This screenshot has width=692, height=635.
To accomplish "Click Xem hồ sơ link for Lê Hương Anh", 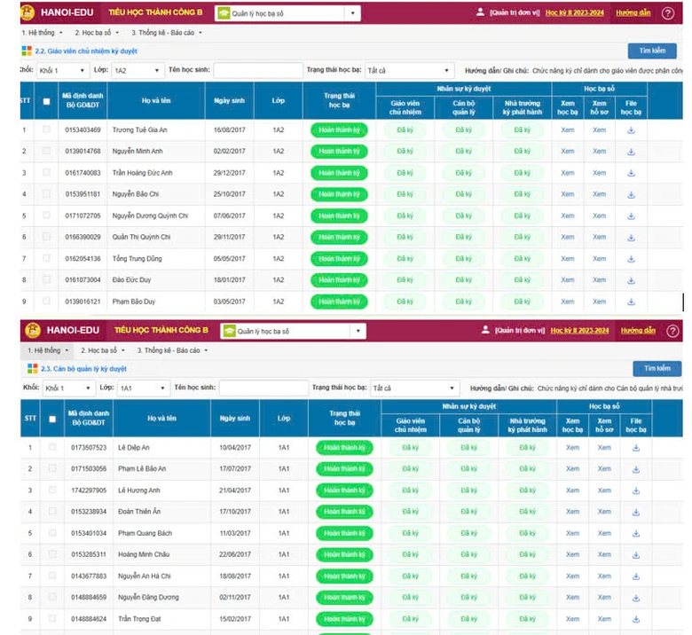I will click(x=604, y=490).
